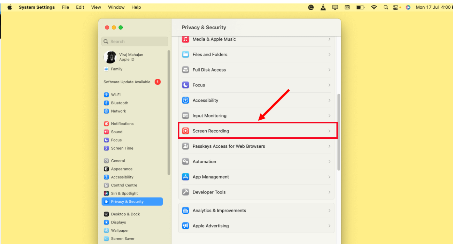The width and height of the screenshot is (453, 244).
Task: Open the Help menu
Action: (x=136, y=7)
